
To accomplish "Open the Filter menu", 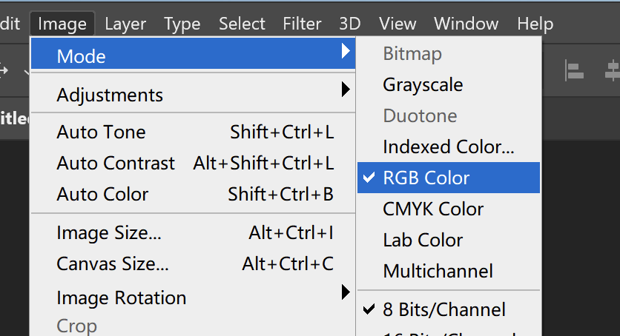I will 302,24.
